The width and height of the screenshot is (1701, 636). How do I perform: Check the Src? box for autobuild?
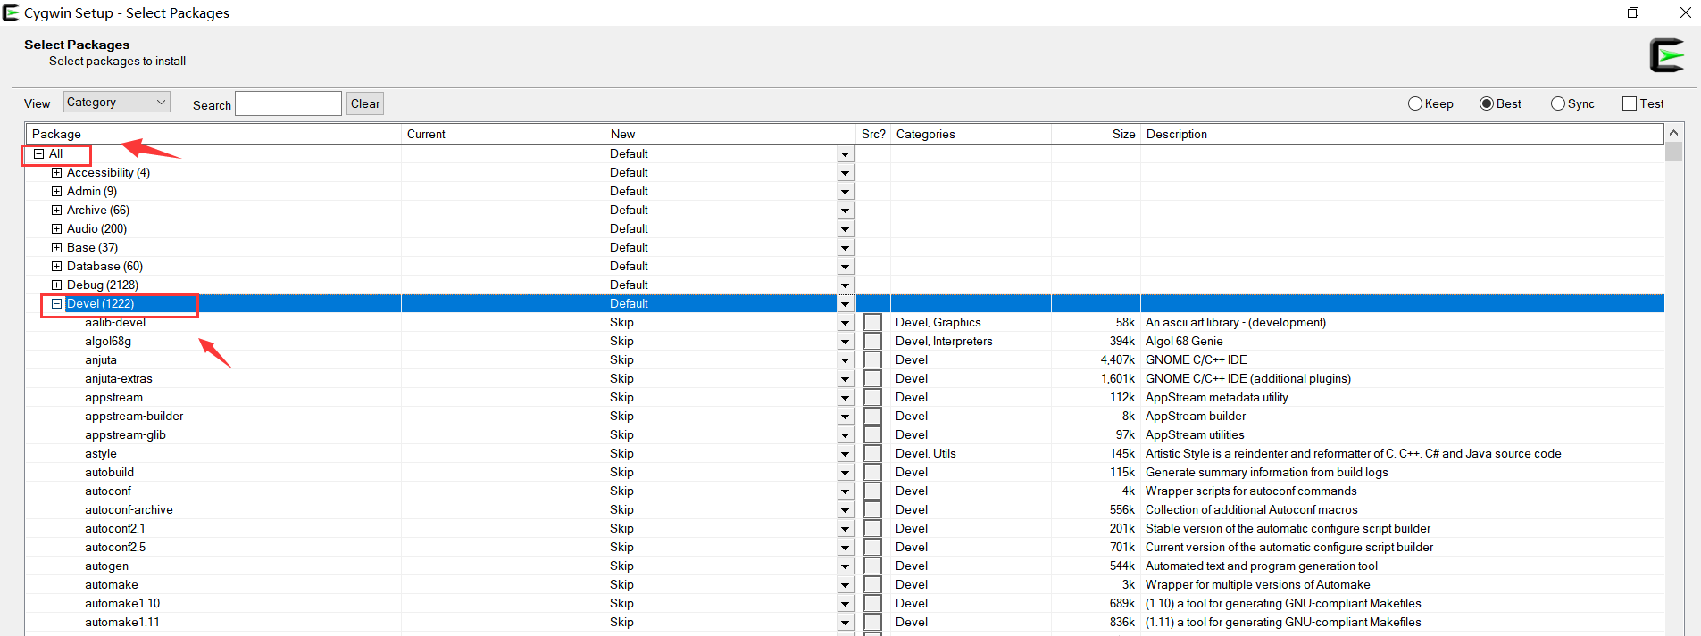coord(872,473)
